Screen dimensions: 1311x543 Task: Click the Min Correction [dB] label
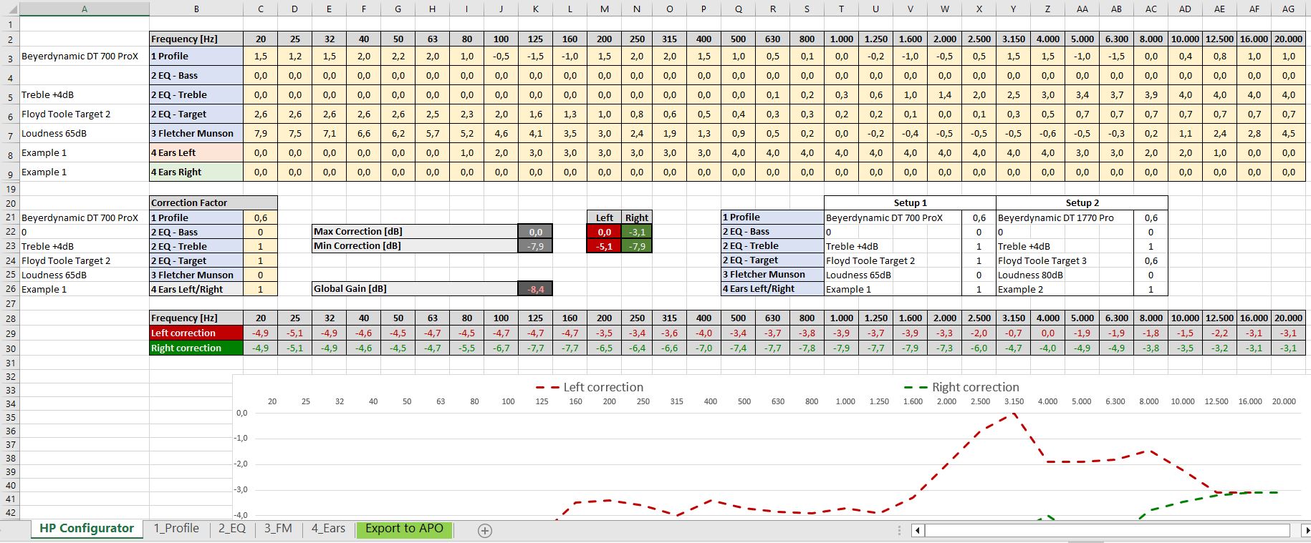coord(415,246)
